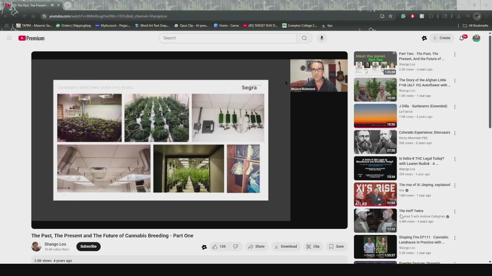Open browser downloads icon
492x276 pixels.
pos(459,16)
